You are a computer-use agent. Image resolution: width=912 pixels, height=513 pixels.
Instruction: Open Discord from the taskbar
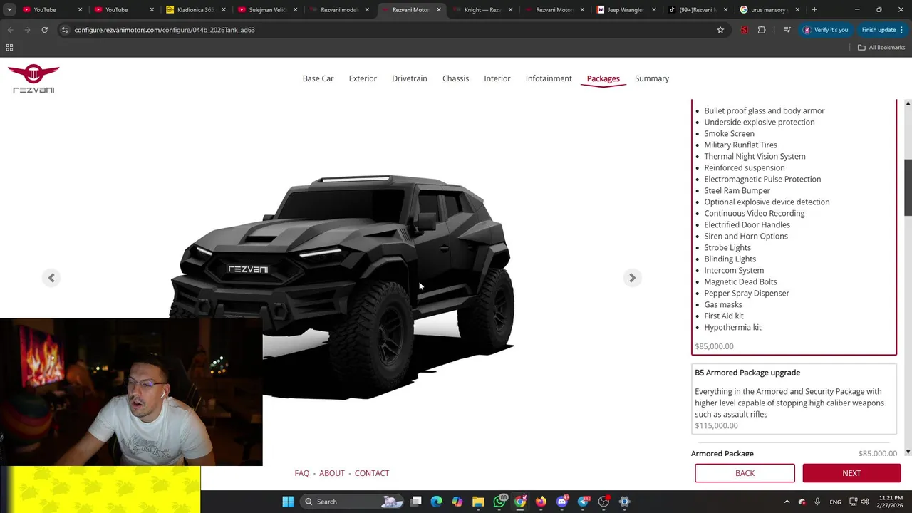pos(562,502)
